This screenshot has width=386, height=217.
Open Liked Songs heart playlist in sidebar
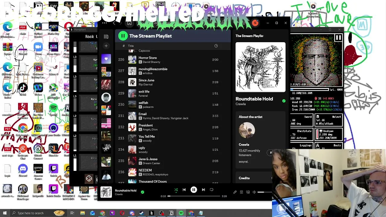[x=106, y=59]
